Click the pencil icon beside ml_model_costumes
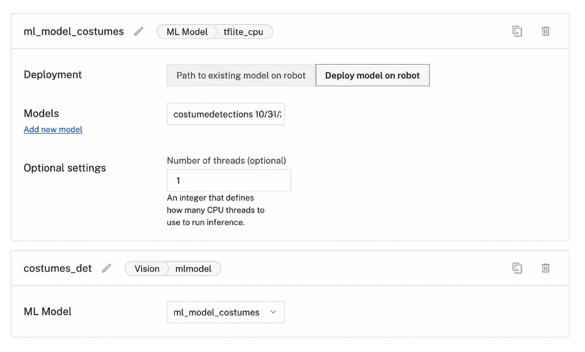This screenshot has width=585, height=352. [139, 31]
